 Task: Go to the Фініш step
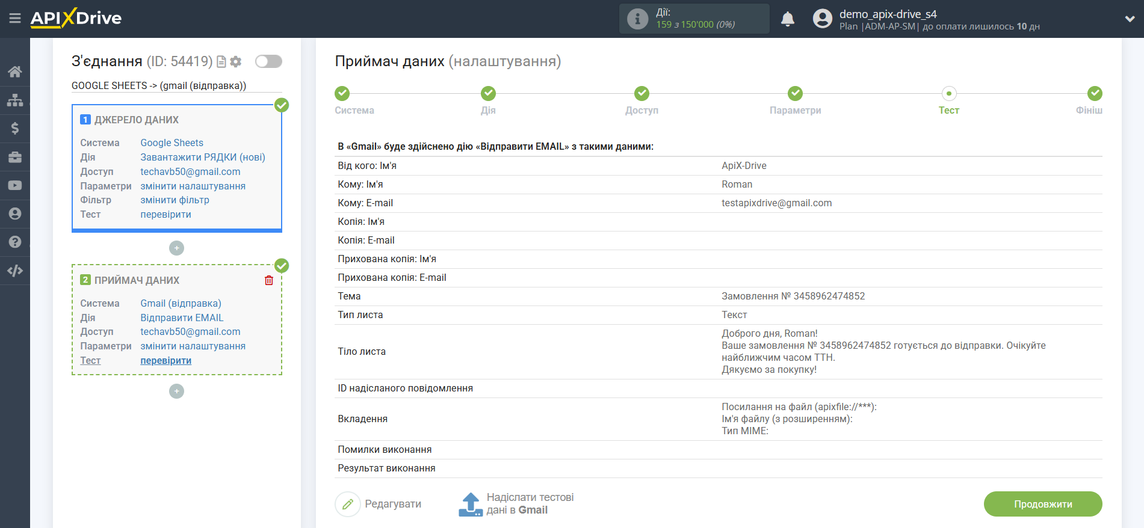tap(1095, 93)
